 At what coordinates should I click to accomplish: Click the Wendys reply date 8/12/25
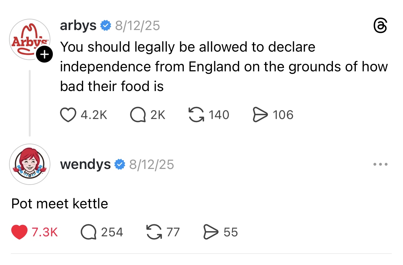pos(152,164)
